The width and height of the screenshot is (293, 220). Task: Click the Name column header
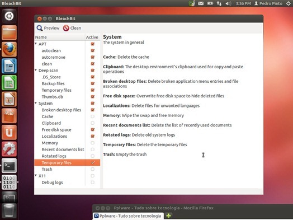(x=60, y=38)
